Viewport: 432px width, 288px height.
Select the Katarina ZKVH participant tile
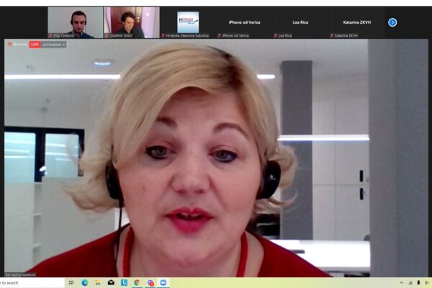(x=356, y=22)
